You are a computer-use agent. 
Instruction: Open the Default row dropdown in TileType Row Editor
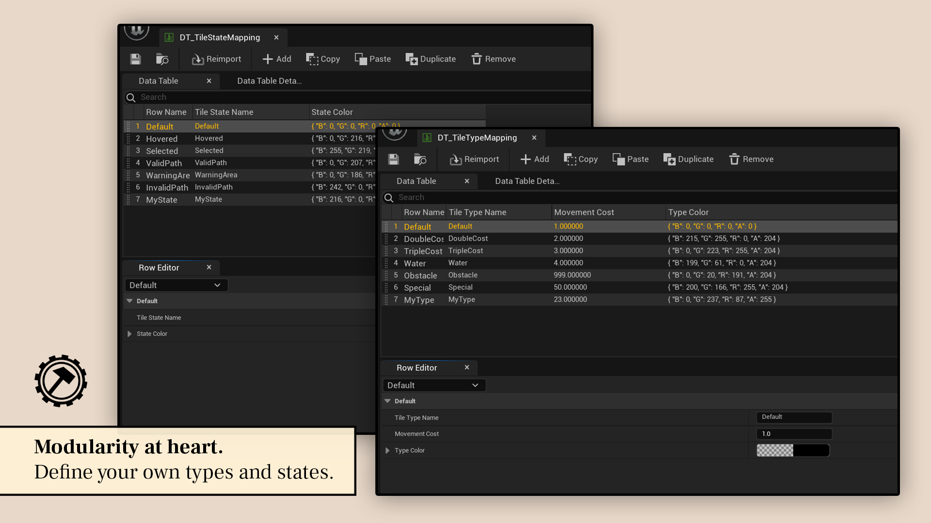(x=433, y=385)
